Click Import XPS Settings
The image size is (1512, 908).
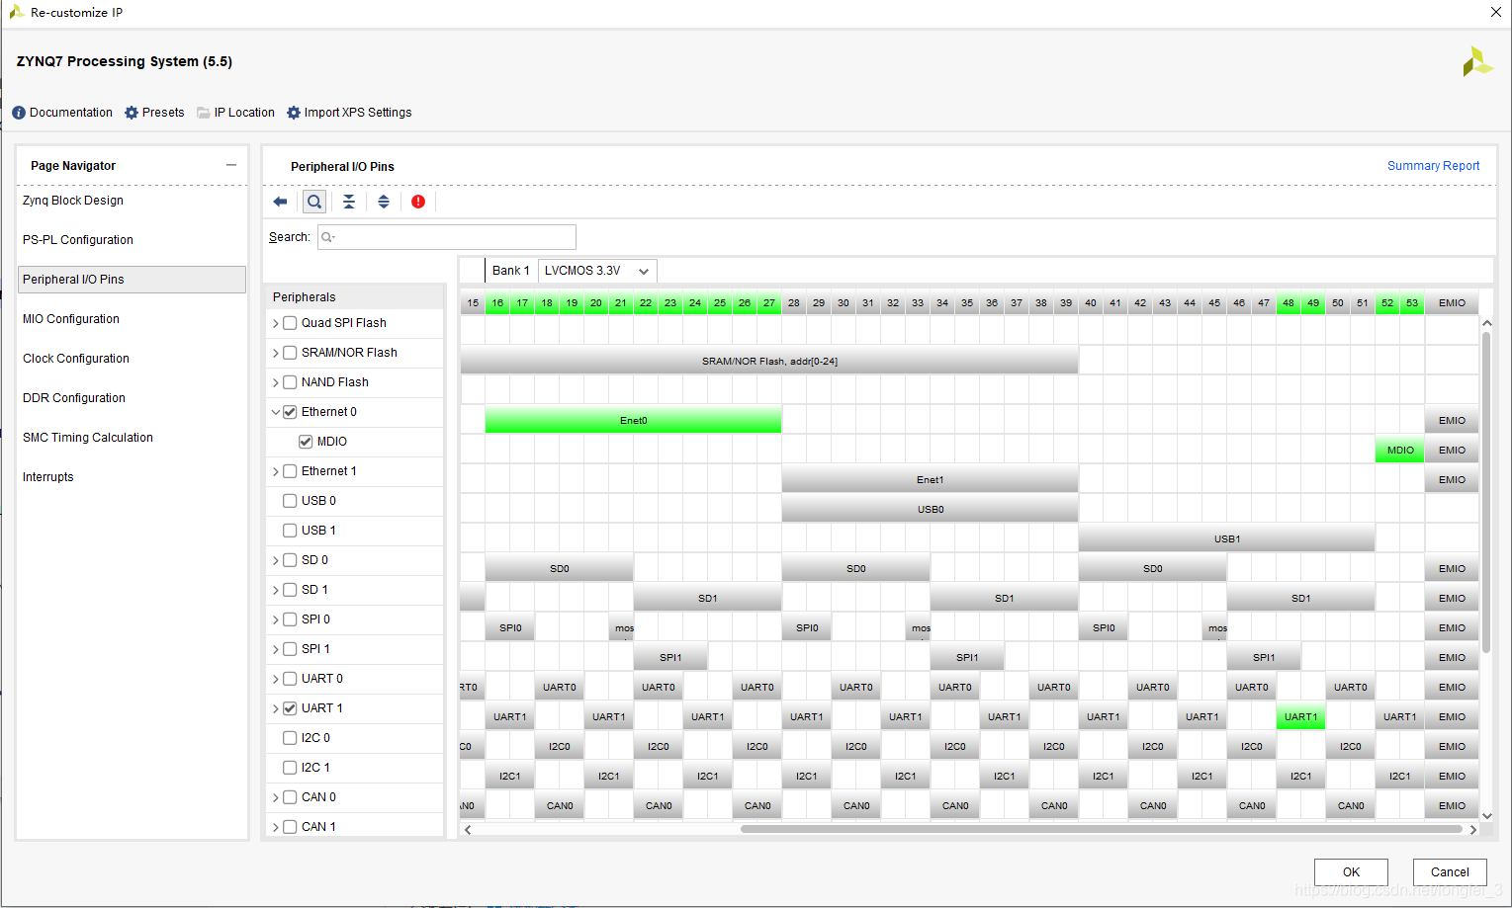(x=349, y=113)
